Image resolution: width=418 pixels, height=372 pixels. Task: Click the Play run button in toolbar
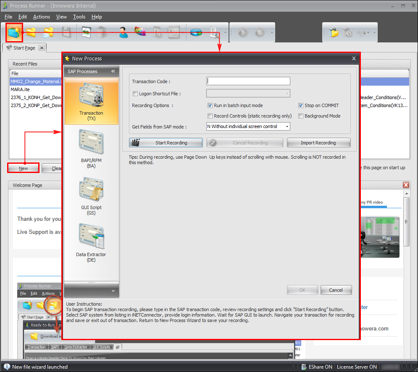click(x=242, y=32)
